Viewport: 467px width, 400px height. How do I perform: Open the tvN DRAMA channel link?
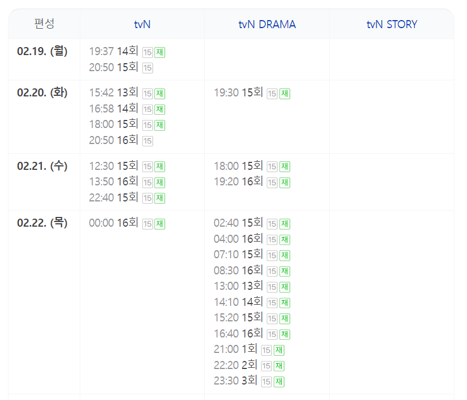click(267, 25)
